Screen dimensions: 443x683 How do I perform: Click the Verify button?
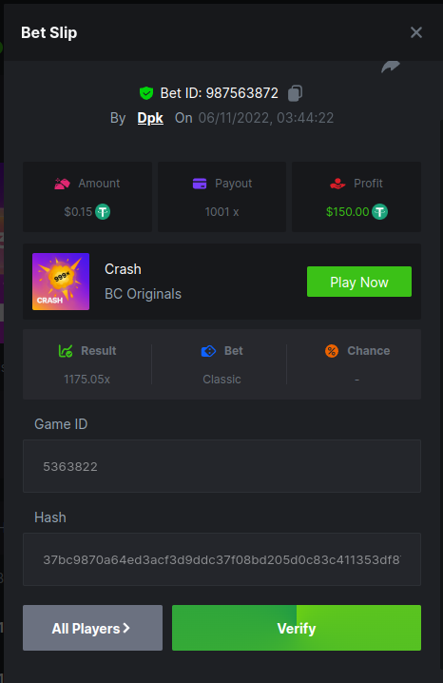[x=297, y=628]
